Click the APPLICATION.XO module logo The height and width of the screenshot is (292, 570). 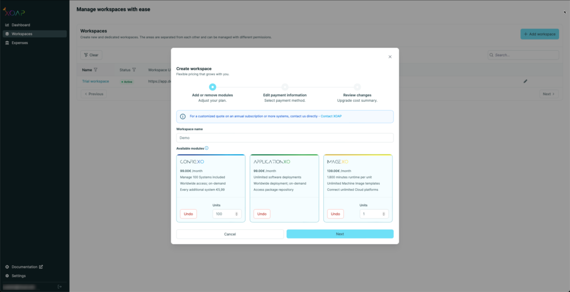point(272,162)
